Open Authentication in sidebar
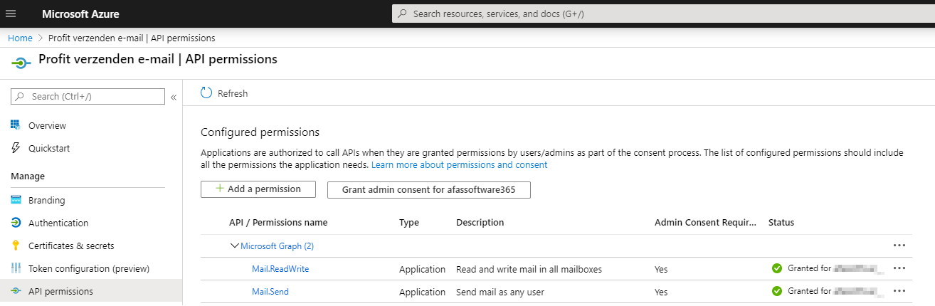The width and height of the screenshot is (935, 306). (x=58, y=223)
